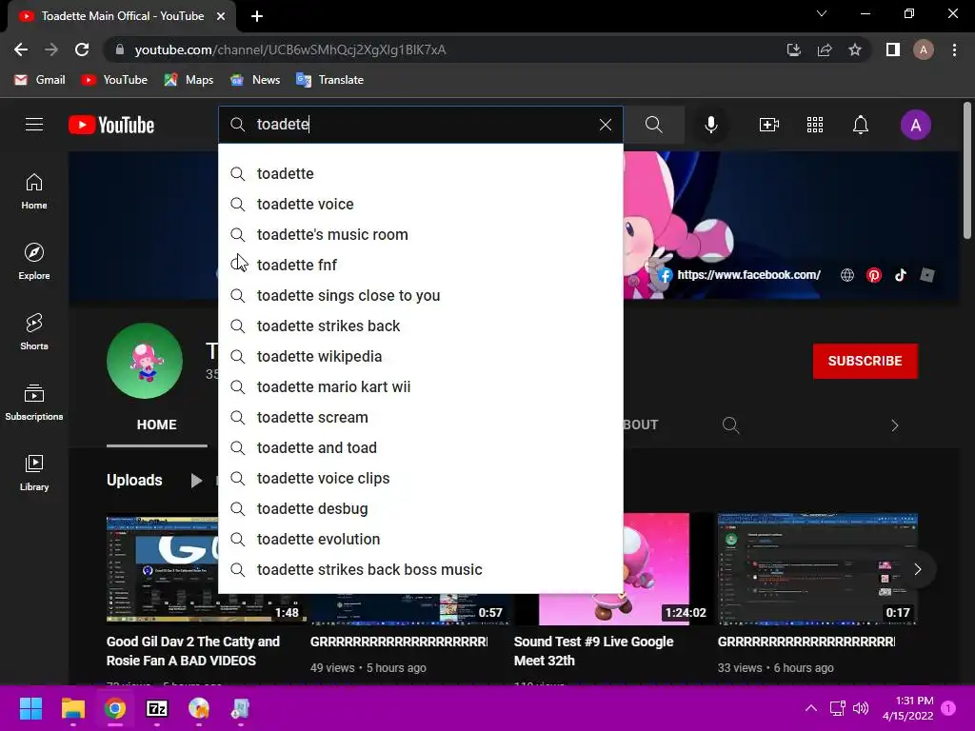Open Subscriptions in the sidebar
The width and height of the screenshot is (975, 731).
coord(34,403)
